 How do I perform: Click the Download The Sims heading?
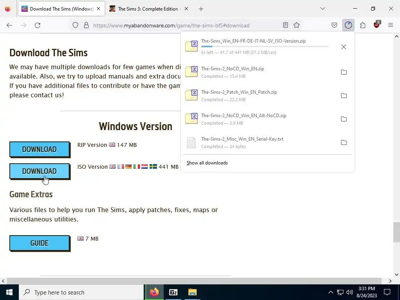point(48,53)
